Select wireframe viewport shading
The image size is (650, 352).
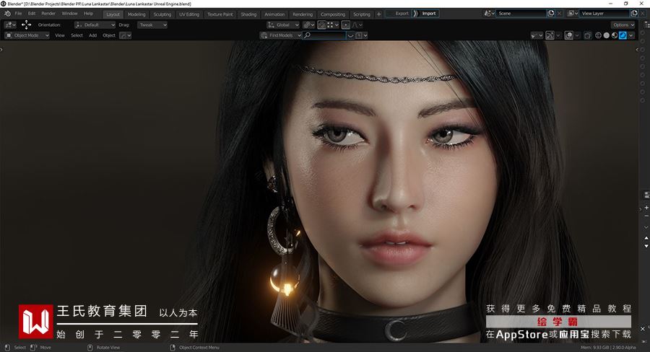pyautogui.click(x=598, y=35)
